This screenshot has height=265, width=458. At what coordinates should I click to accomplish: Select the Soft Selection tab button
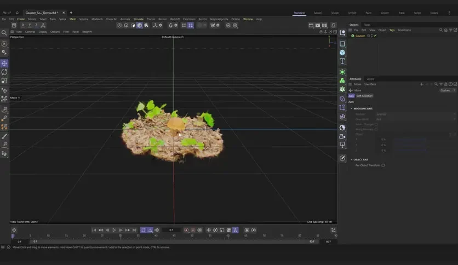point(364,96)
